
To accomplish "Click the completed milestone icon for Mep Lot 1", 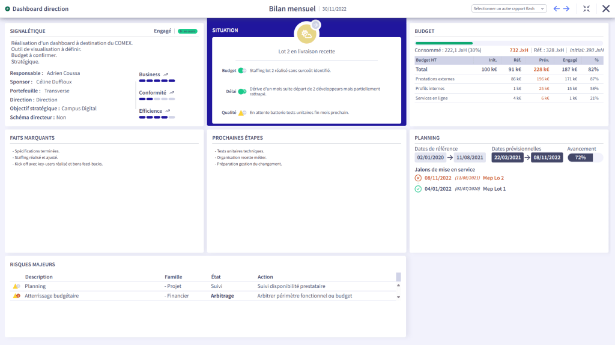I will point(418,189).
